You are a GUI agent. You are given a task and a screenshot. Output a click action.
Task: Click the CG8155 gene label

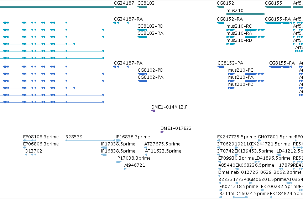(273, 3)
